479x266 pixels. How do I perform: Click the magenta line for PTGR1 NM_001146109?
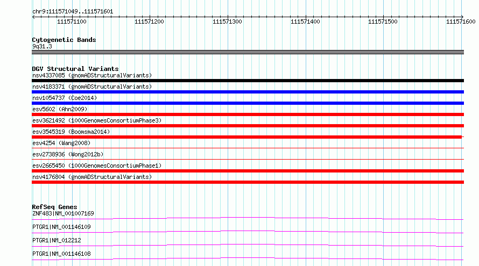point(248,232)
